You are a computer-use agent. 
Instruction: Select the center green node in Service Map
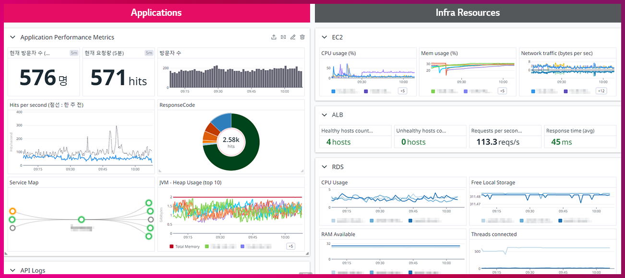click(82, 220)
